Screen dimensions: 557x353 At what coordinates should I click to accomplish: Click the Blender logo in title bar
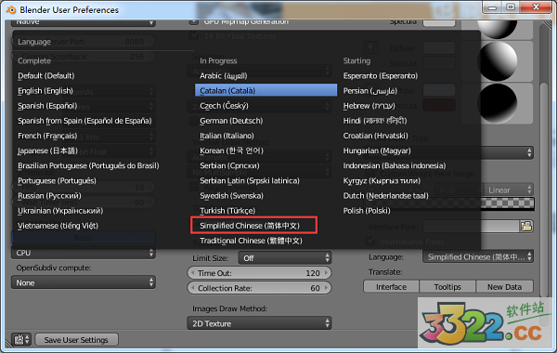click(x=11, y=9)
